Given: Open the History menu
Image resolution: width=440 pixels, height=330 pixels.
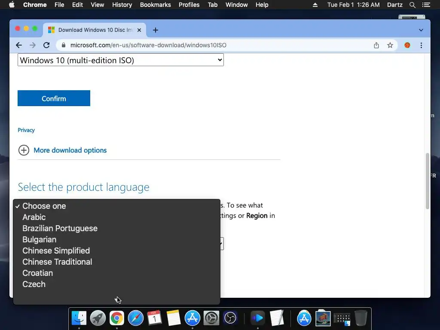Looking at the screenshot, I should 122,5.
